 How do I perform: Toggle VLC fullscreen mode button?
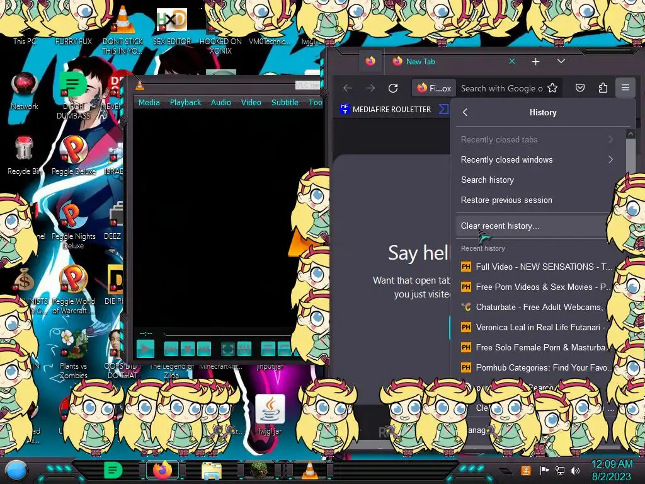click(228, 349)
